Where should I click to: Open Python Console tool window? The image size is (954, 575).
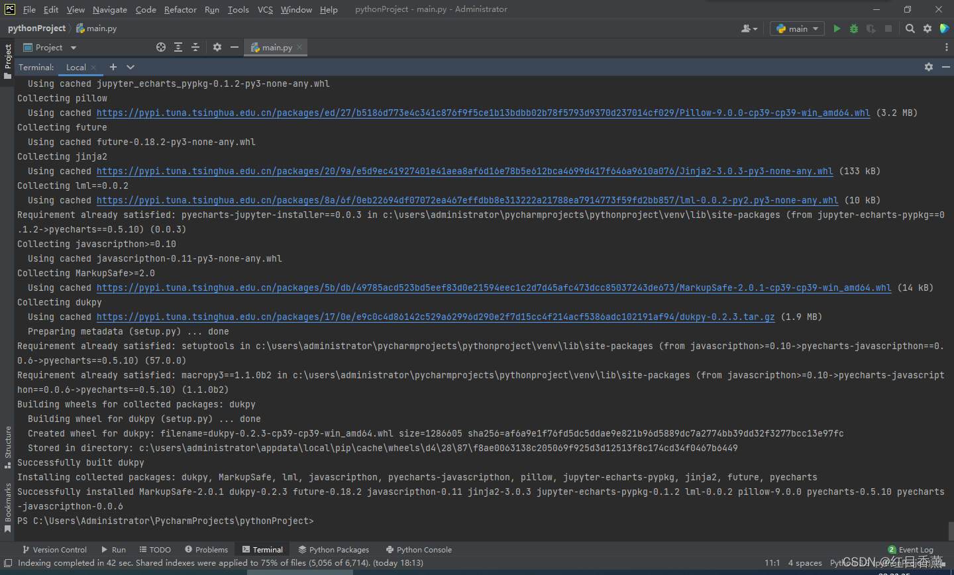[x=419, y=550]
